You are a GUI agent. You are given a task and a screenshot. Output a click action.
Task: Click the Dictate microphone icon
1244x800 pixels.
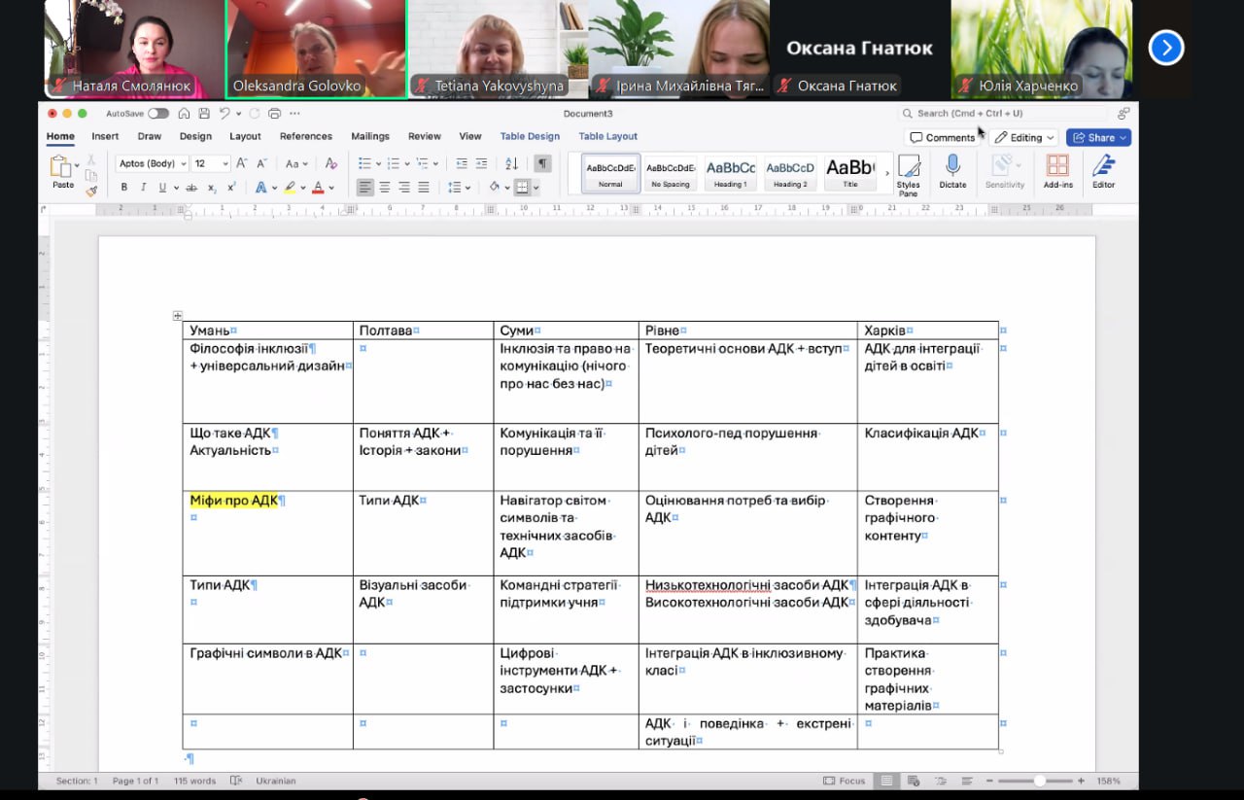click(x=952, y=166)
